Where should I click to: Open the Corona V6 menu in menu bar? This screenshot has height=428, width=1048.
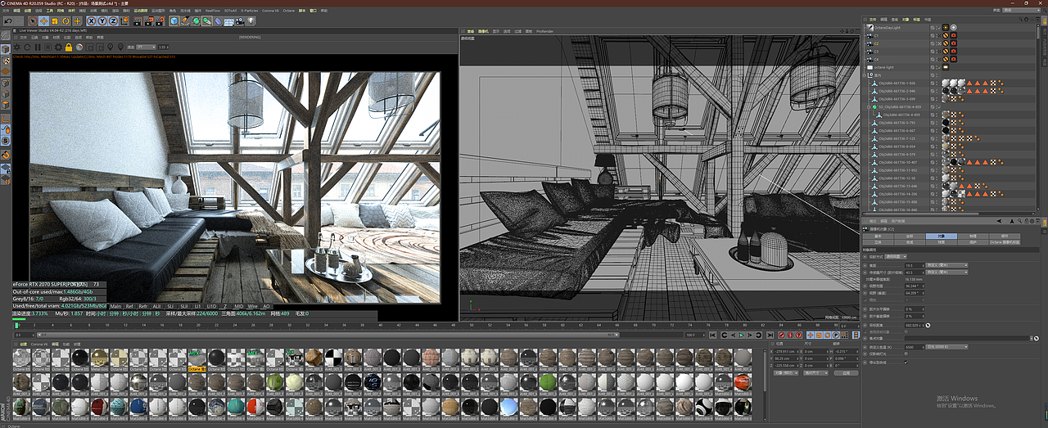271,11
